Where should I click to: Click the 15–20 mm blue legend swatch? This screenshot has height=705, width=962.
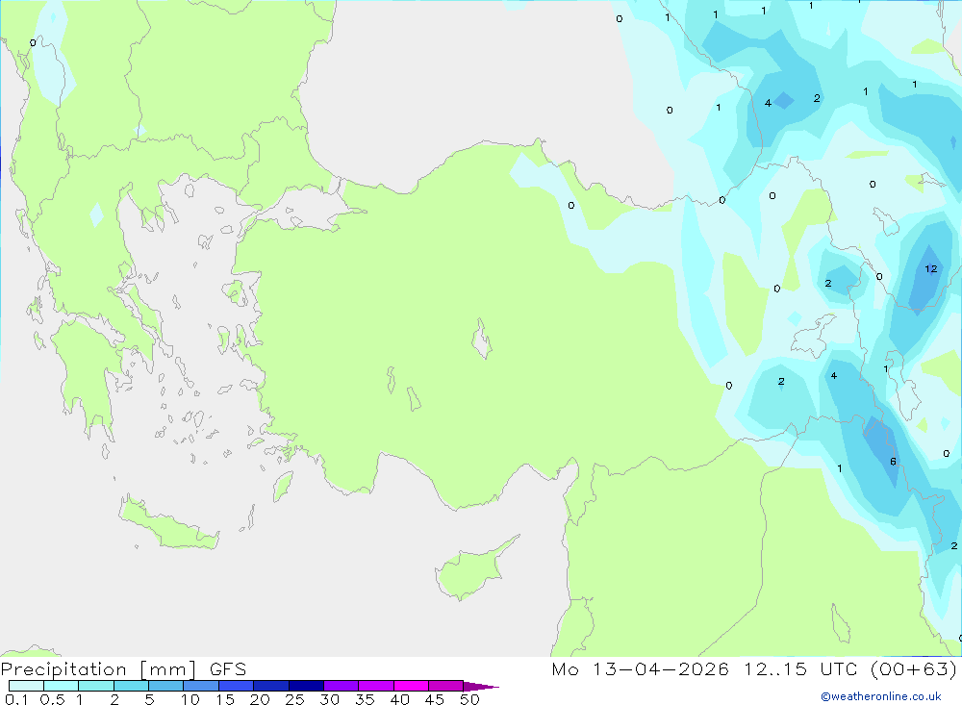(x=237, y=686)
